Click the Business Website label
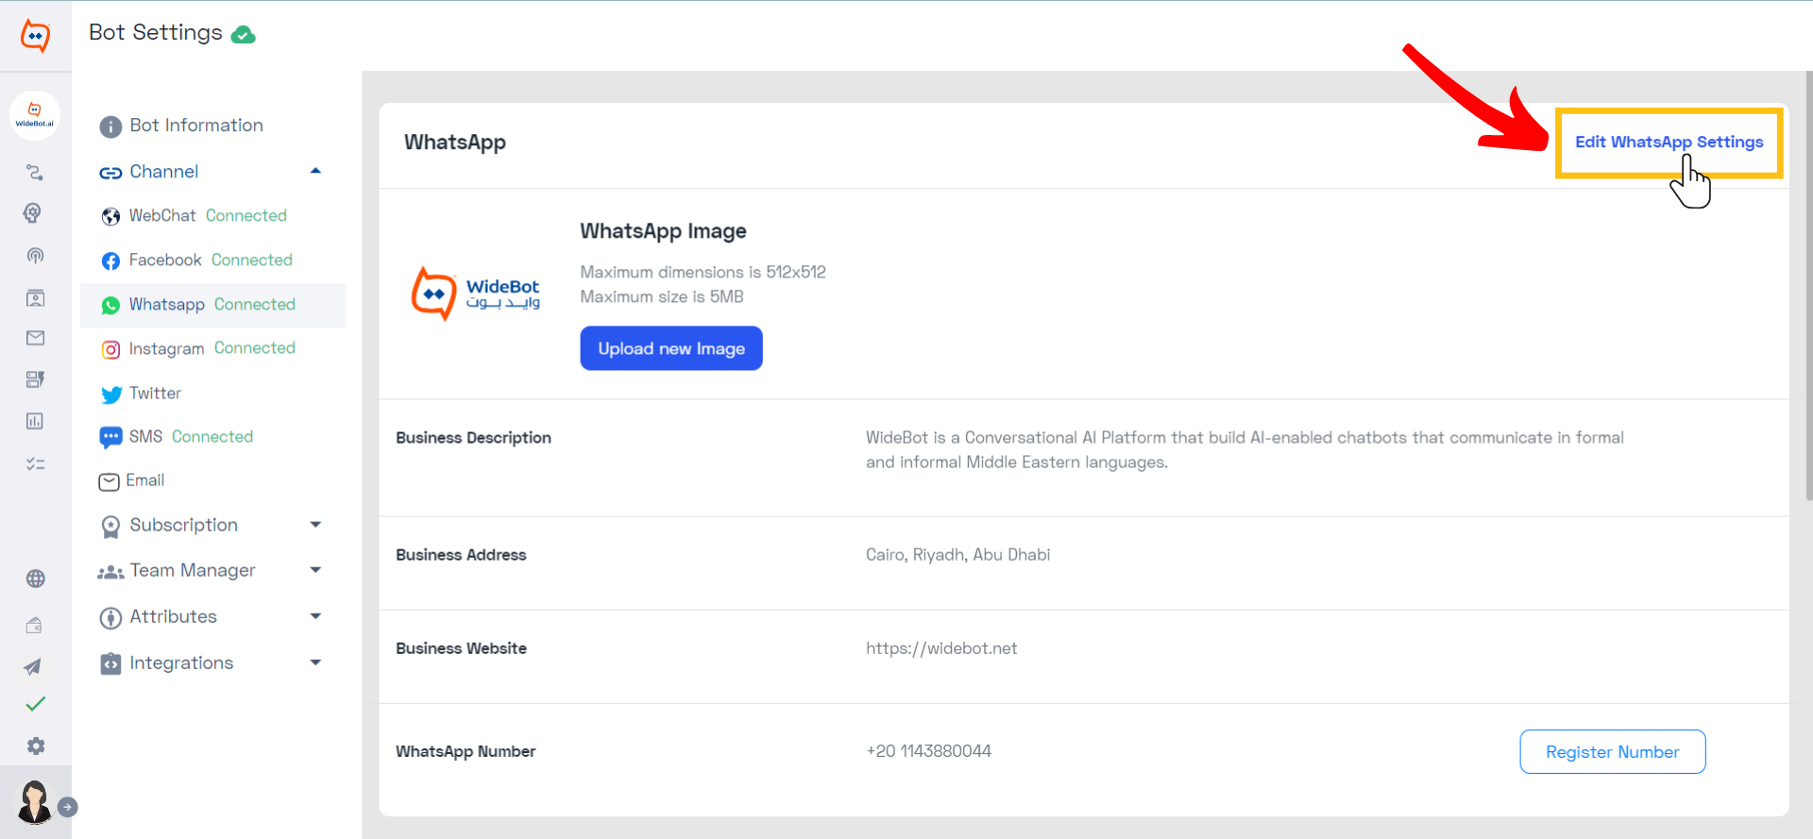Screen dimensions: 1813x839 pyautogui.click(x=461, y=648)
